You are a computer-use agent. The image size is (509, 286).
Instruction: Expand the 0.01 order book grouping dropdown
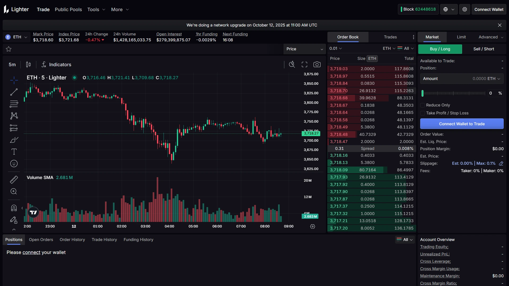(x=336, y=48)
